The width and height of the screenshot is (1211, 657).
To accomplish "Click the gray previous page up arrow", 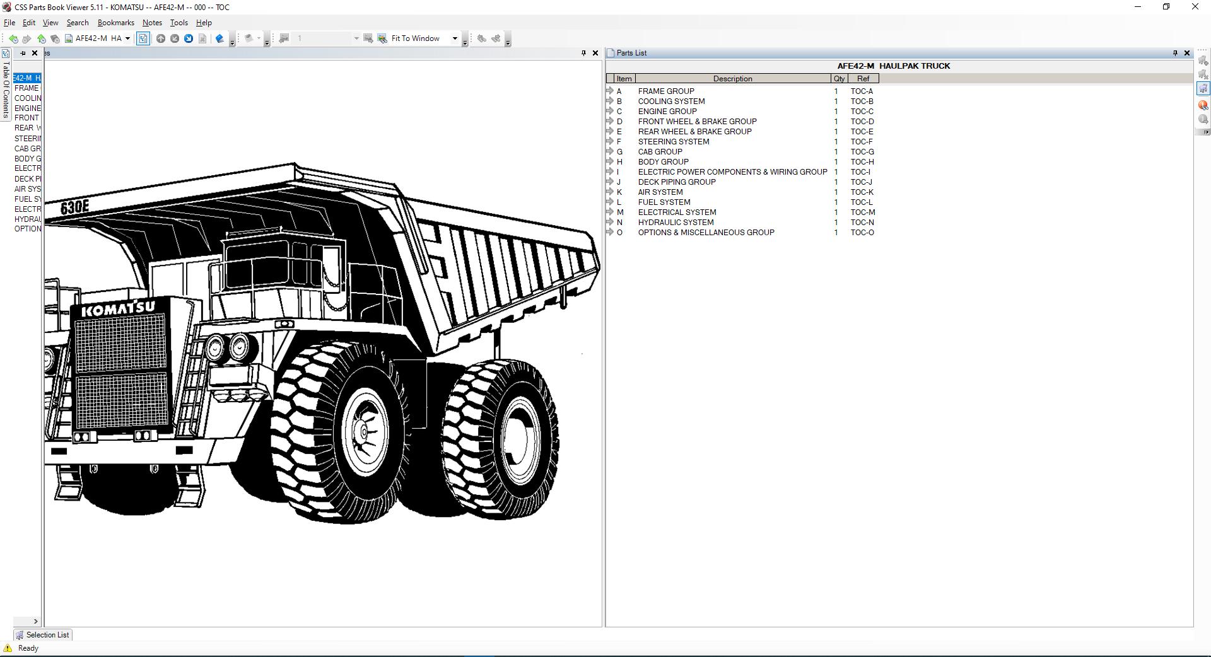I will [161, 38].
